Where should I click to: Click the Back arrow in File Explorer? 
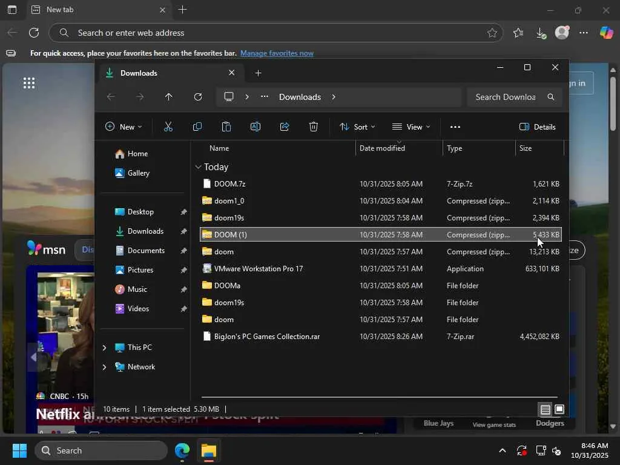(111, 97)
